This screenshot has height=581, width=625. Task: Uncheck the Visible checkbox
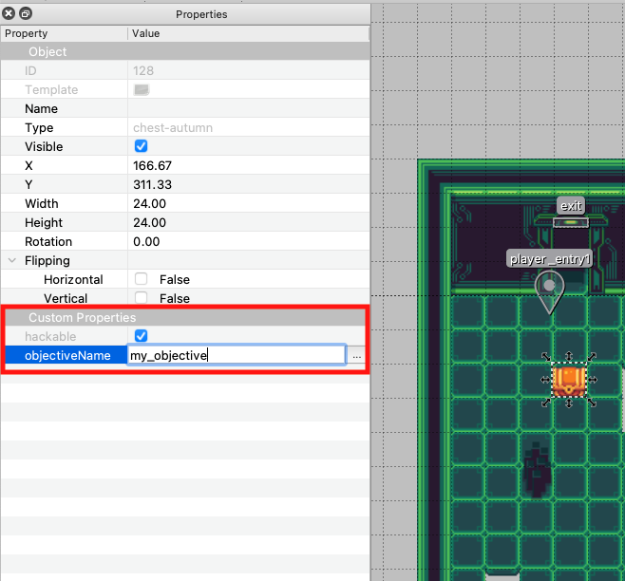(x=142, y=146)
